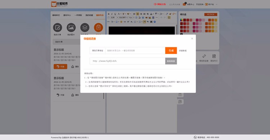
Task: Click the font color A icon
Action: (x=119, y=14)
